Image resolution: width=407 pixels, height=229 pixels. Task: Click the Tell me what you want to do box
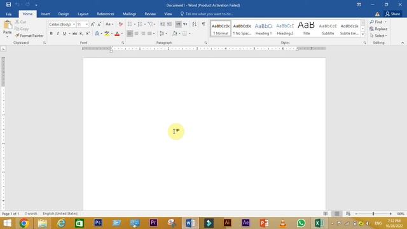tap(207, 14)
